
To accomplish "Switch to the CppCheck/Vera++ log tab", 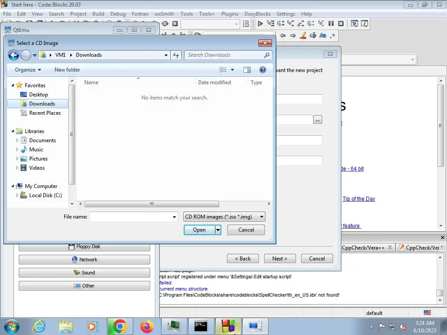I will pyautogui.click(x=363, y=248).
